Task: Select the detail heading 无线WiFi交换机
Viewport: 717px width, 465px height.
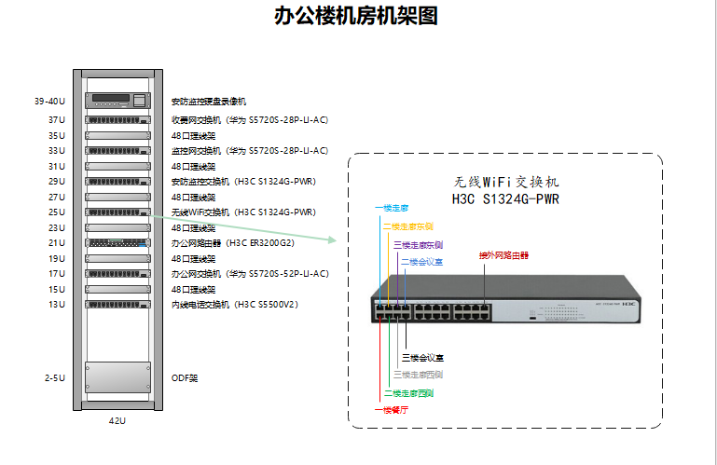Action: click(x=506, y=182)
